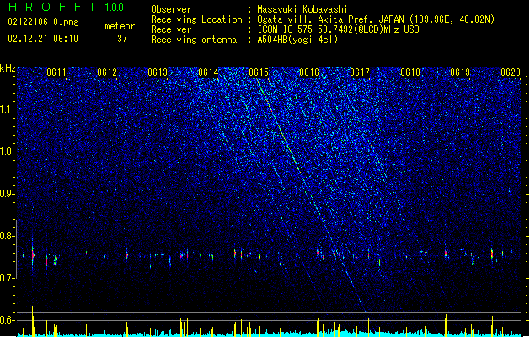530x337 pixels.
Task: Click time marker 0614
Action: point(208,72)
